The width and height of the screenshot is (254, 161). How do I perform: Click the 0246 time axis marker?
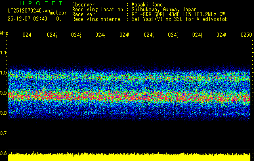click(149, 35)
